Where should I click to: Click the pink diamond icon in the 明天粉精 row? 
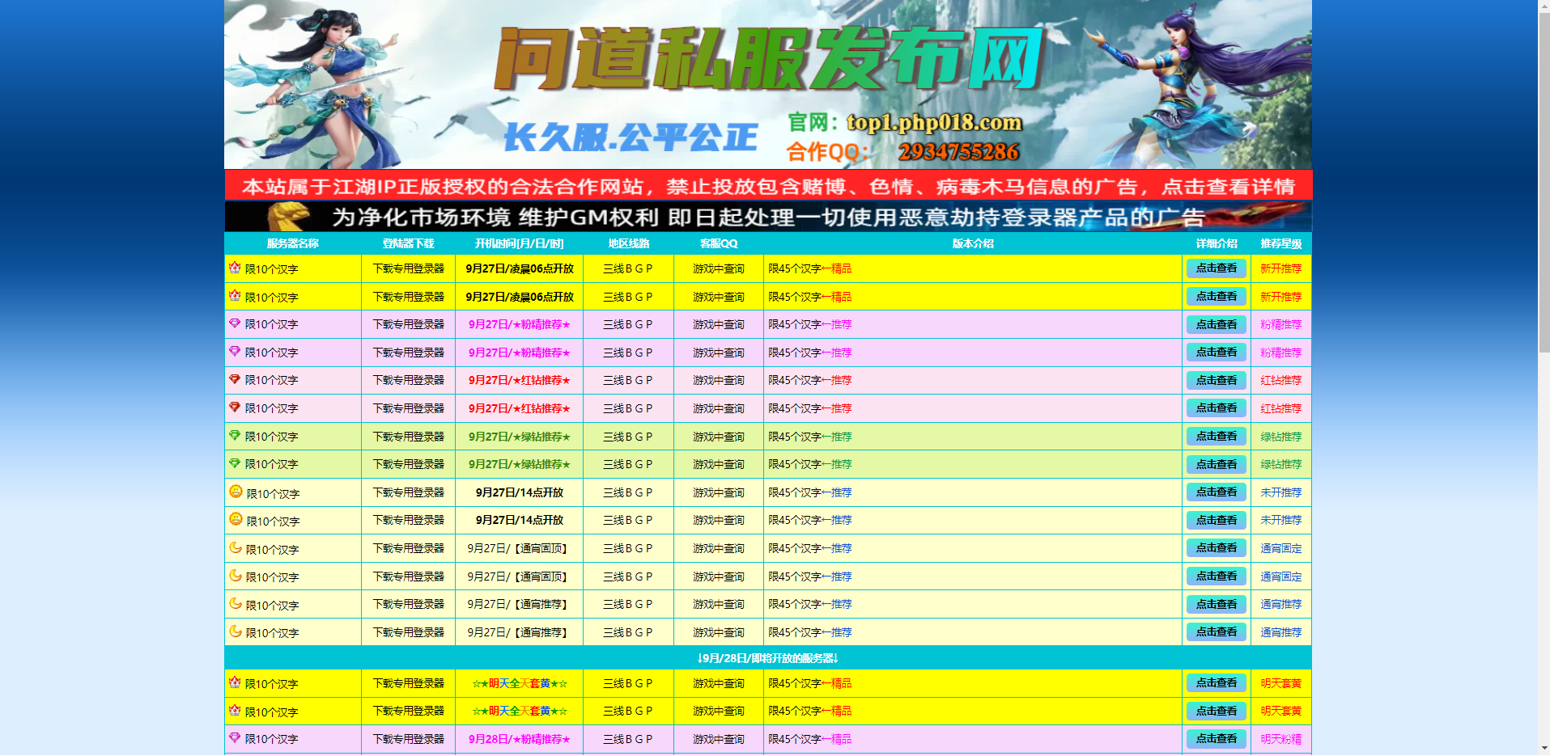pos(235,737)
